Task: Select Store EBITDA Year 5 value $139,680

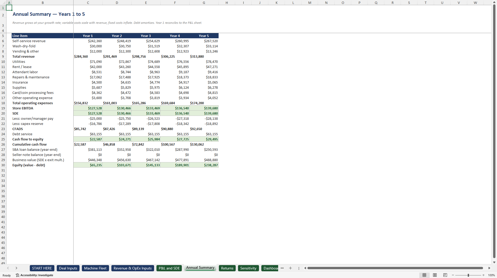Action: [x=204, y=108]
